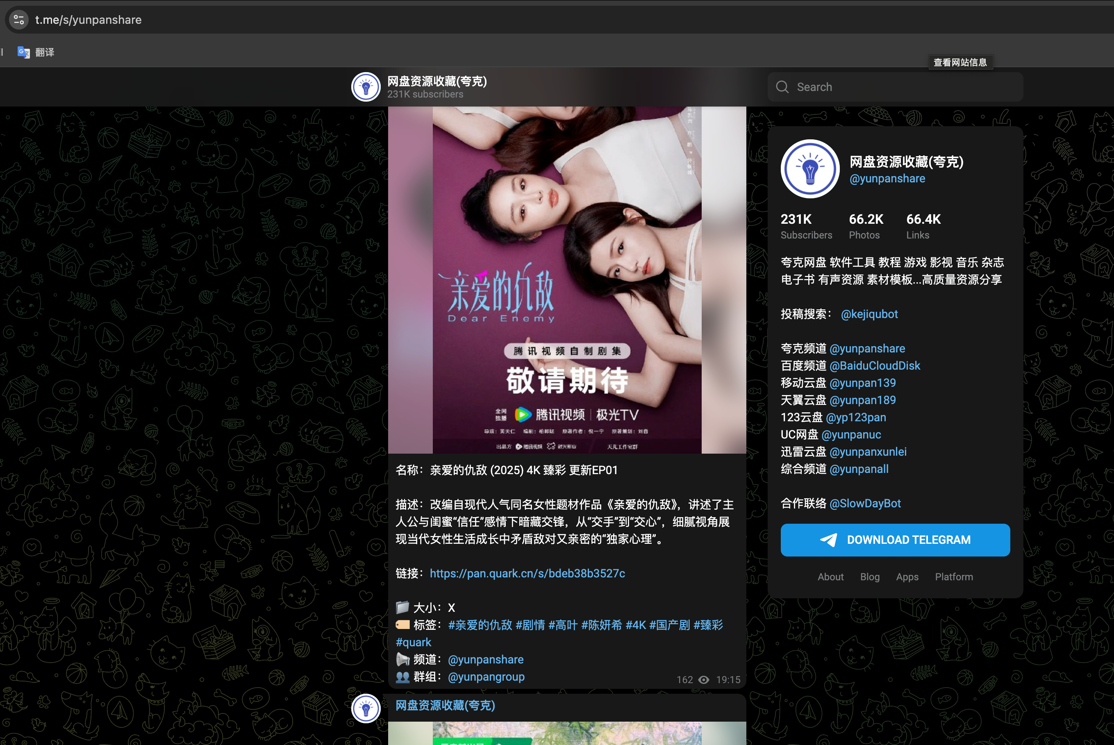
Task: Click the megaphone emoji beside 频道
Action: coord(402,659)
